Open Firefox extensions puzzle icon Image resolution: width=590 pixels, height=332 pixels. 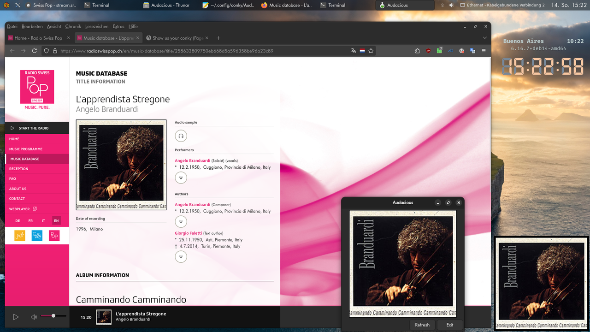click(x=417, y=51)
